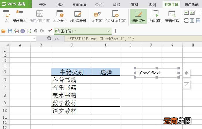Click the print icon
The width and height of the screenshot is (202, 129).
point(23,31)
